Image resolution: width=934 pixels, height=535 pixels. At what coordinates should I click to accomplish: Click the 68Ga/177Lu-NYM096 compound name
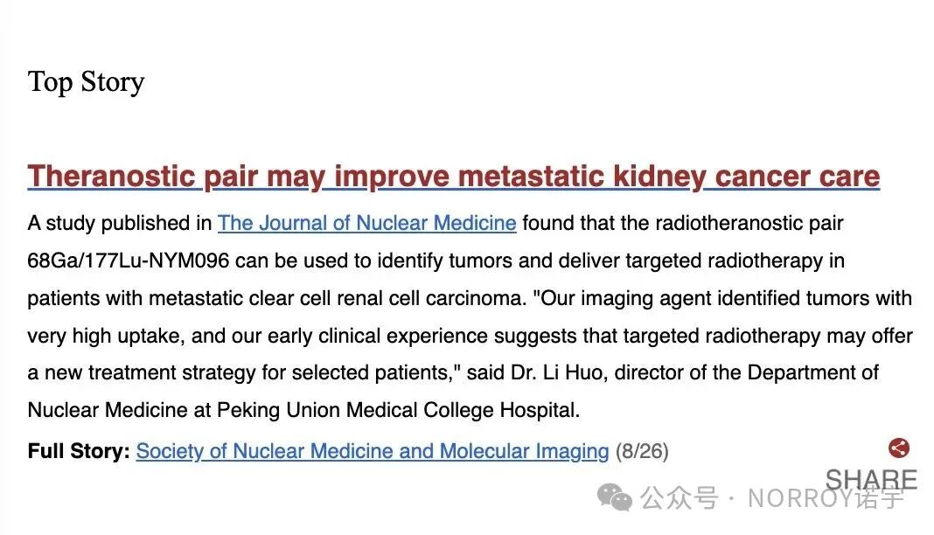(x=128, y=261)
